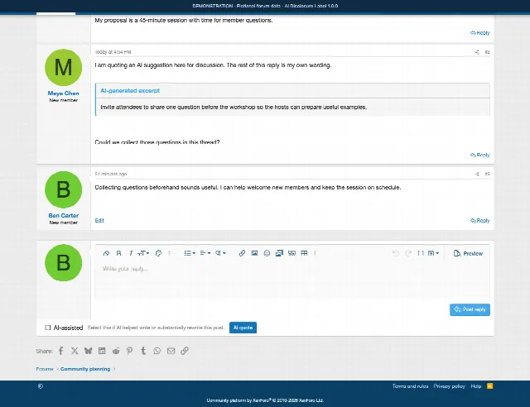Click Maya Chen's M avatar
This screenshot has width=530, height=407.
[63, 67]
